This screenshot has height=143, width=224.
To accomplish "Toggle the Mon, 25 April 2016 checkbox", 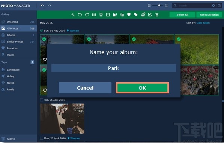I will (42, 138).
